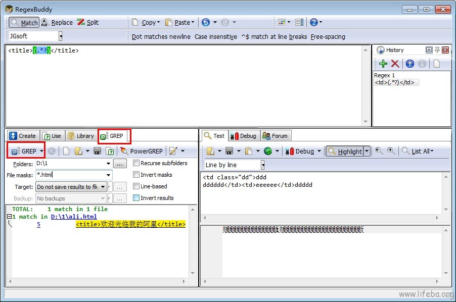456x302 pixels.
Task: Open the Line by line dropdown
Action: tap(262, 165)
